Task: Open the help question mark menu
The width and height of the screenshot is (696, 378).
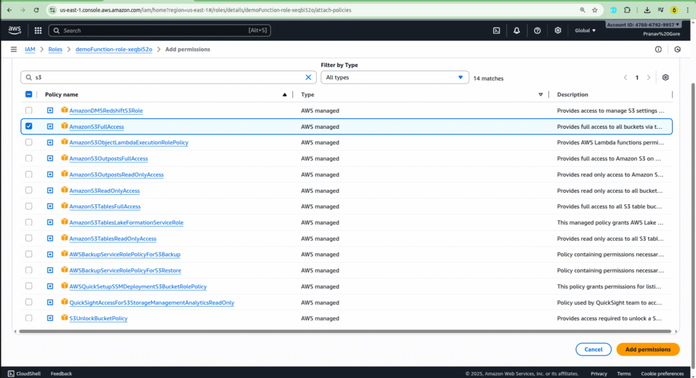Action: click(x=537, y=31)
